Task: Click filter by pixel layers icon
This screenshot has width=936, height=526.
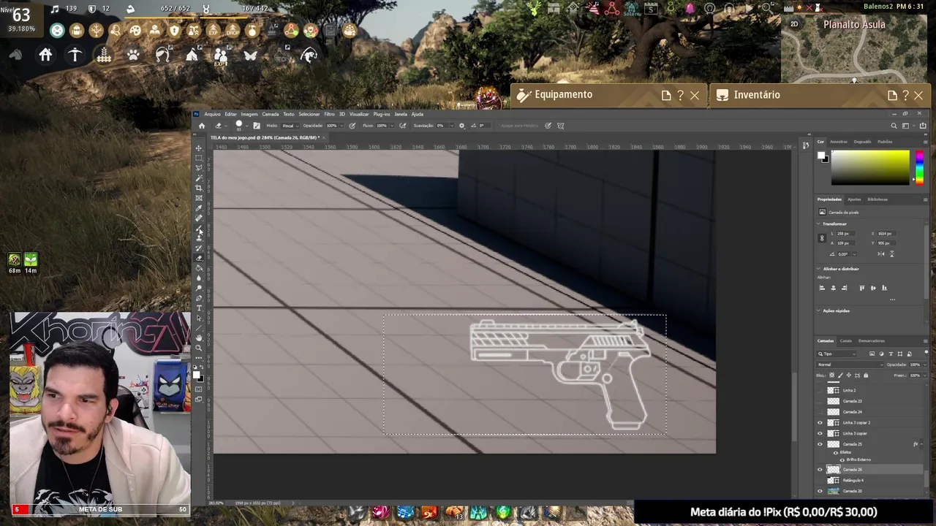Action: click(x=872, y=354)
